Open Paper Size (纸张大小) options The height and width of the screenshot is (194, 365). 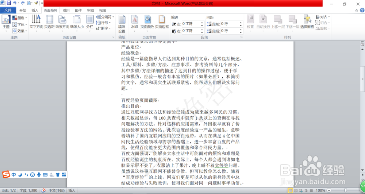77,23
